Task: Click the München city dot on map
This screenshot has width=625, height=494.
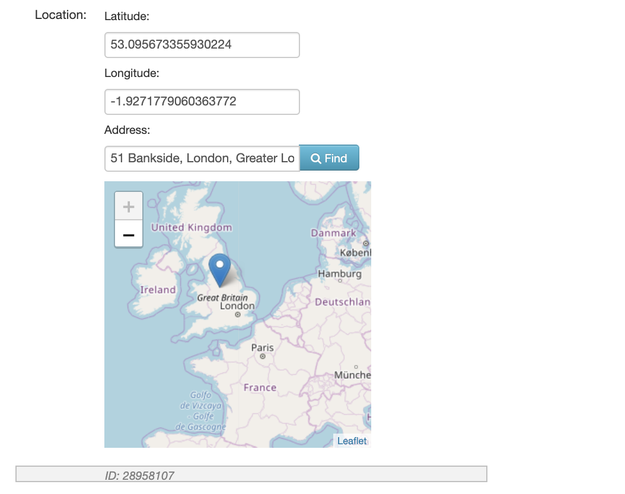Action: point(356,367)
